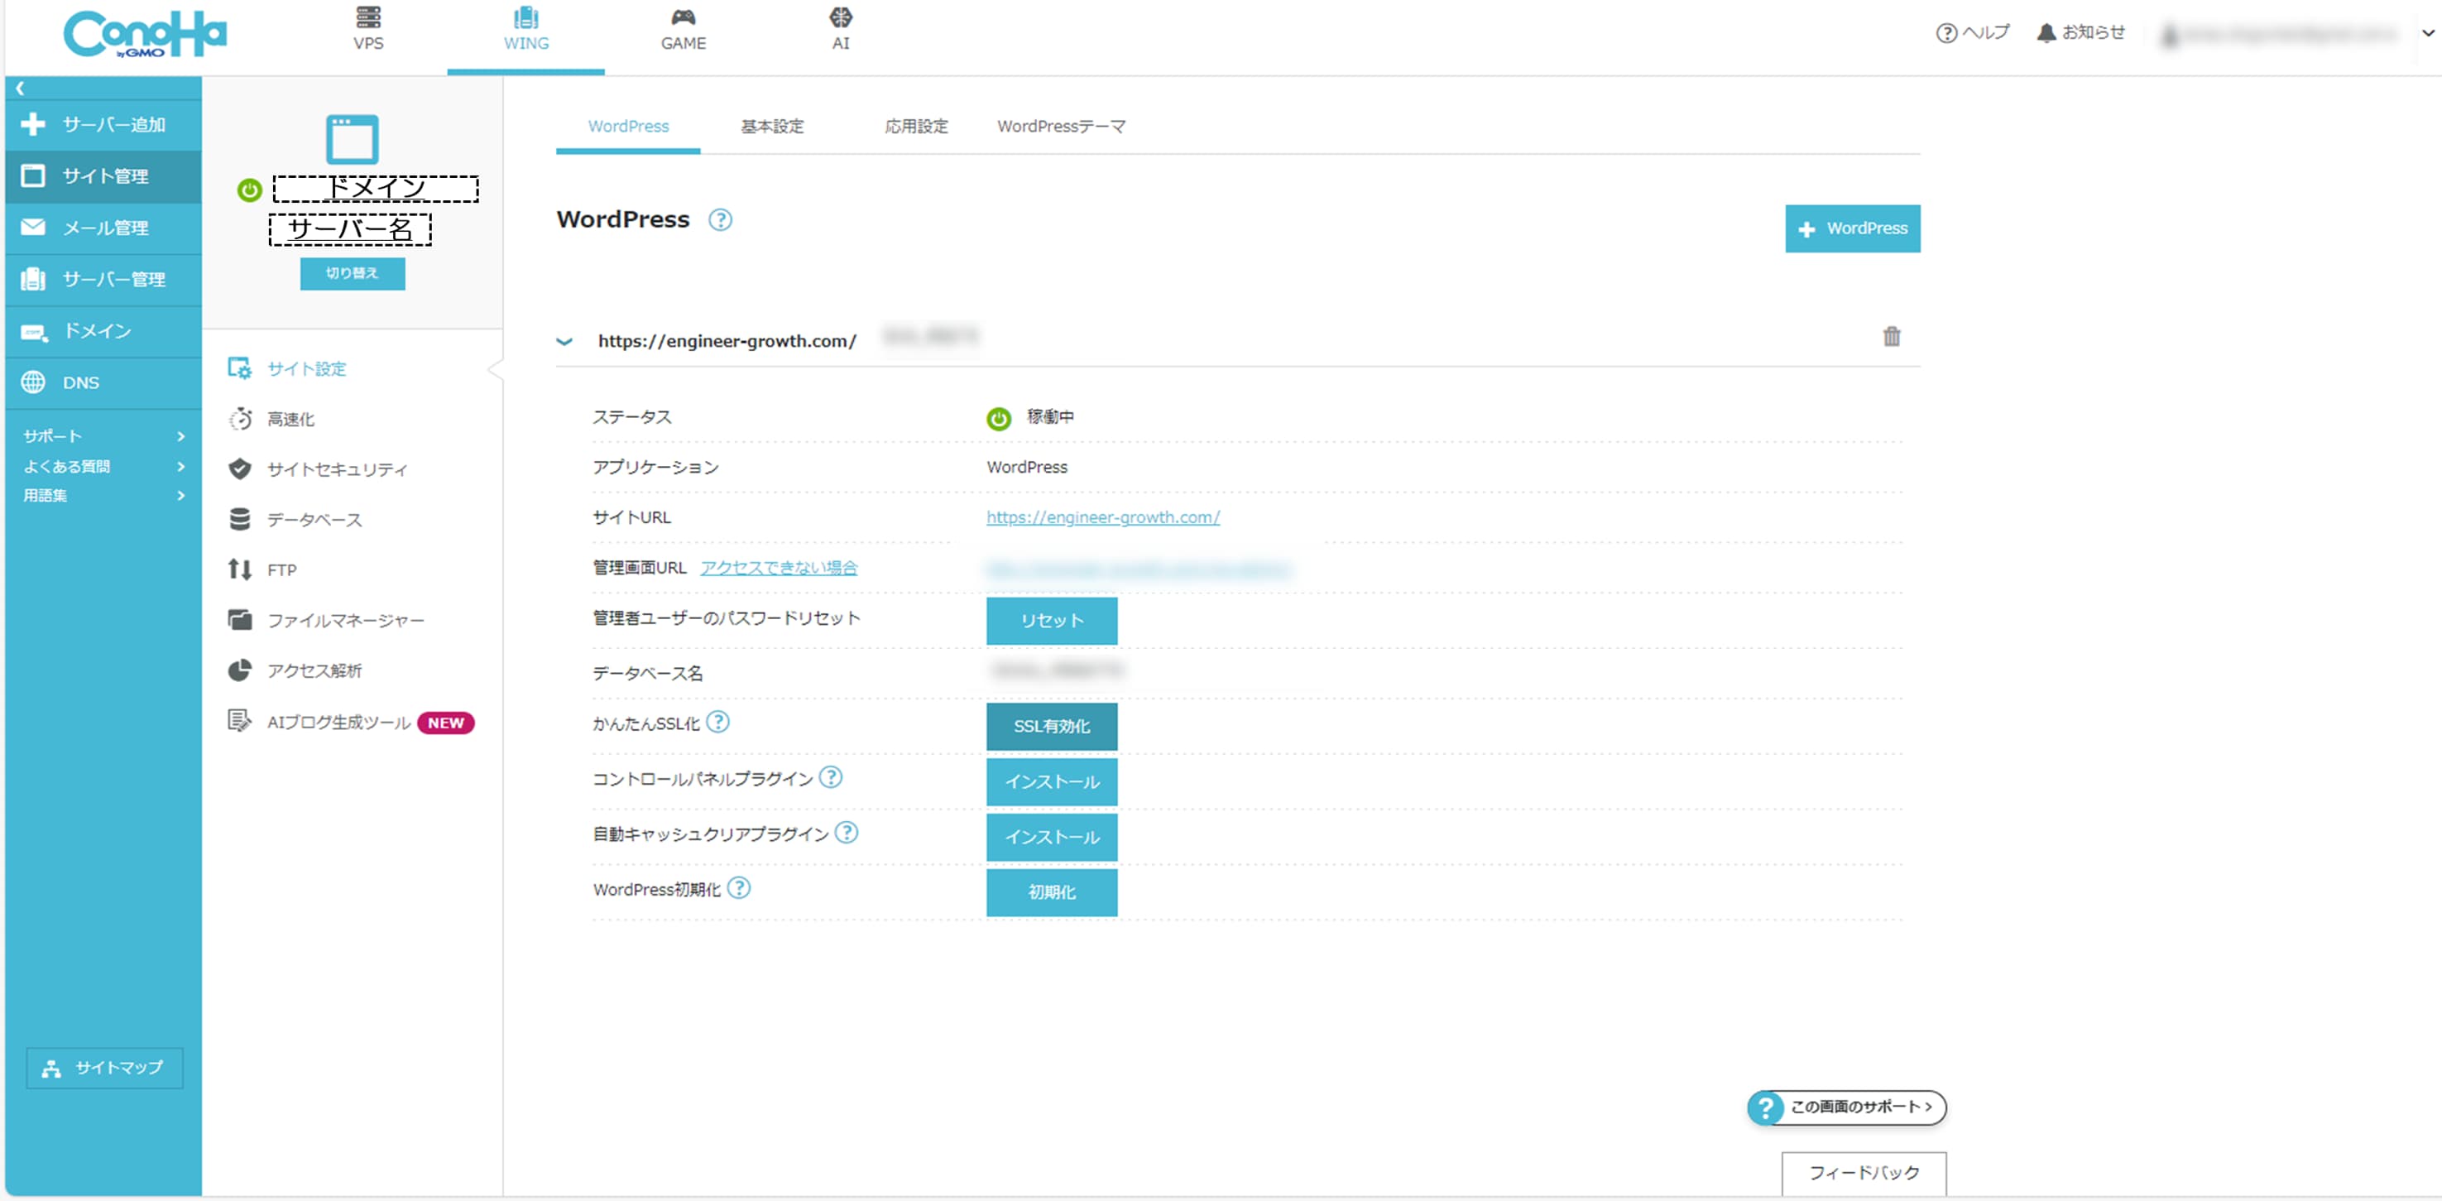Click the 稼働中 status power icon
The image size is (2442, 1201).
(x=998, y=418)
